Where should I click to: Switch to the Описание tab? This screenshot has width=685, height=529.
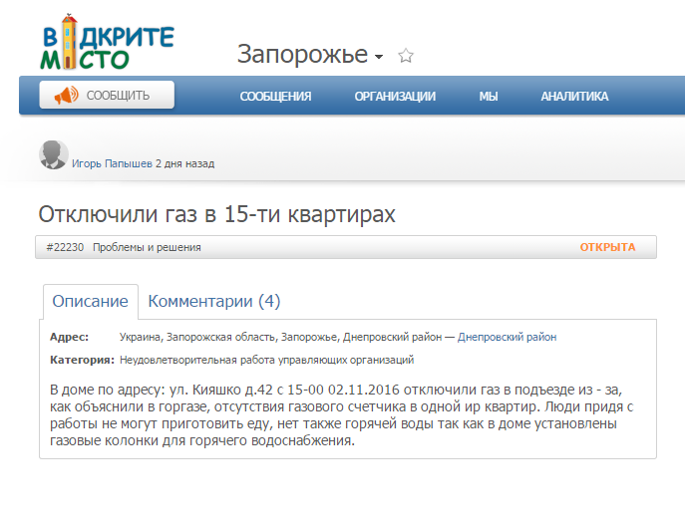point(90,301)
